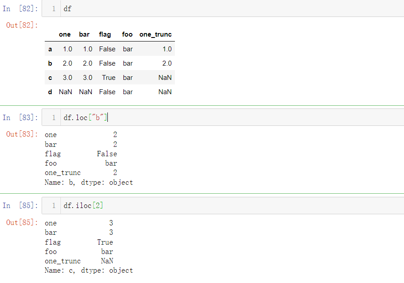404x283 pixels.
Task: Click the 'foo' column header in the table
Action: [x=127, y=34]
